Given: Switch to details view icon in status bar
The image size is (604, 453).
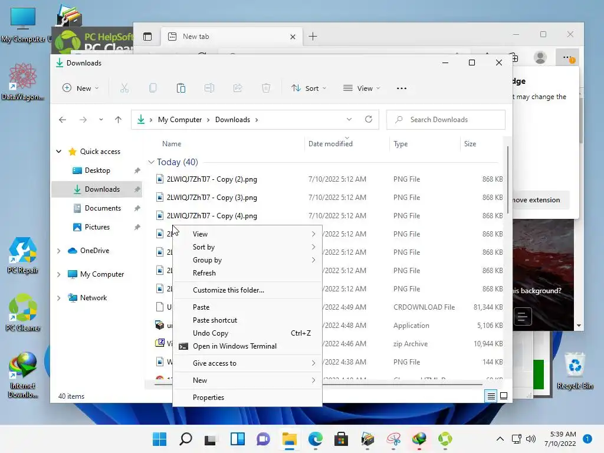Looking at the screenshot, I should click(x=491, y=396).
